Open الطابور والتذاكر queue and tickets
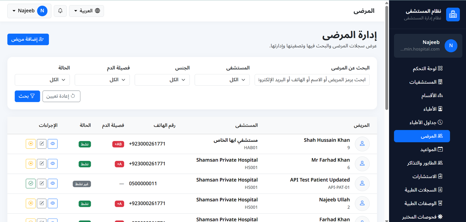Image resolution: width=466 pixels, height=222 pixels. (422, 163)
